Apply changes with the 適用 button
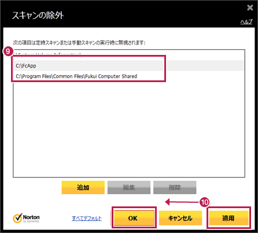Image resolution: width=258 pixels, height=233 pixels. [228, 218]
